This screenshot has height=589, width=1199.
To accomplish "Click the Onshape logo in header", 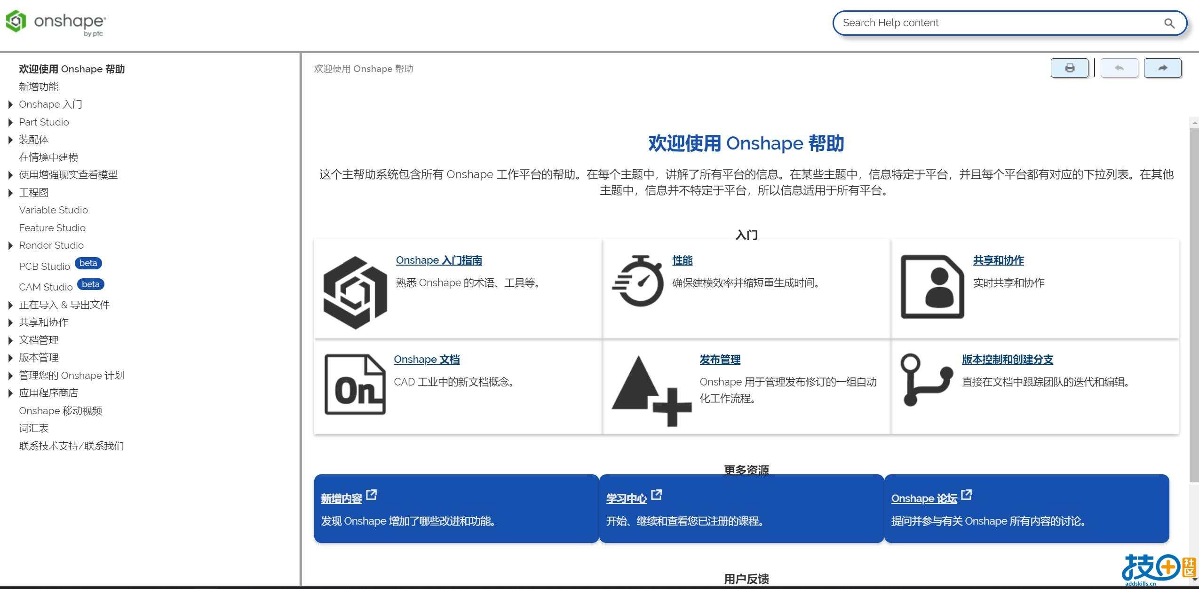I will (56, 23).
